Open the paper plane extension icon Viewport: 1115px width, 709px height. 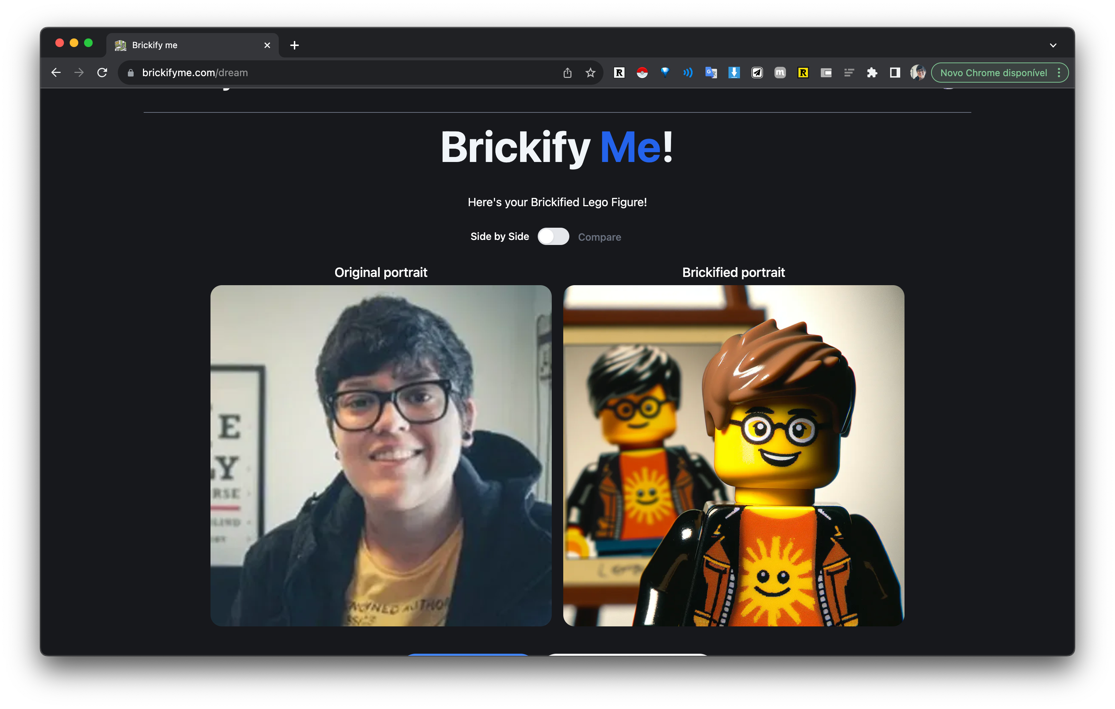tap(757, 73)
